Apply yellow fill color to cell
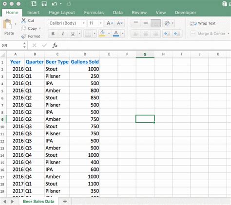 click(102, 34)
